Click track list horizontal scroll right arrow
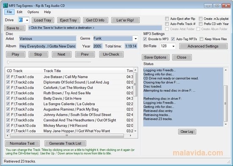 point(130,136)
